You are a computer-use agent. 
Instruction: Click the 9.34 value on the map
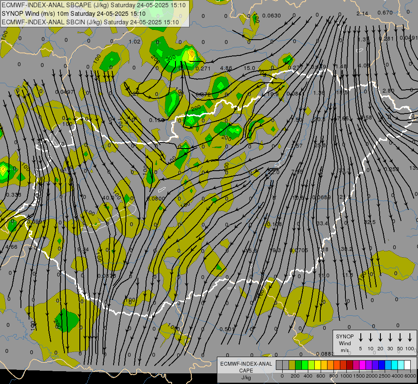(x=83, y=250)
